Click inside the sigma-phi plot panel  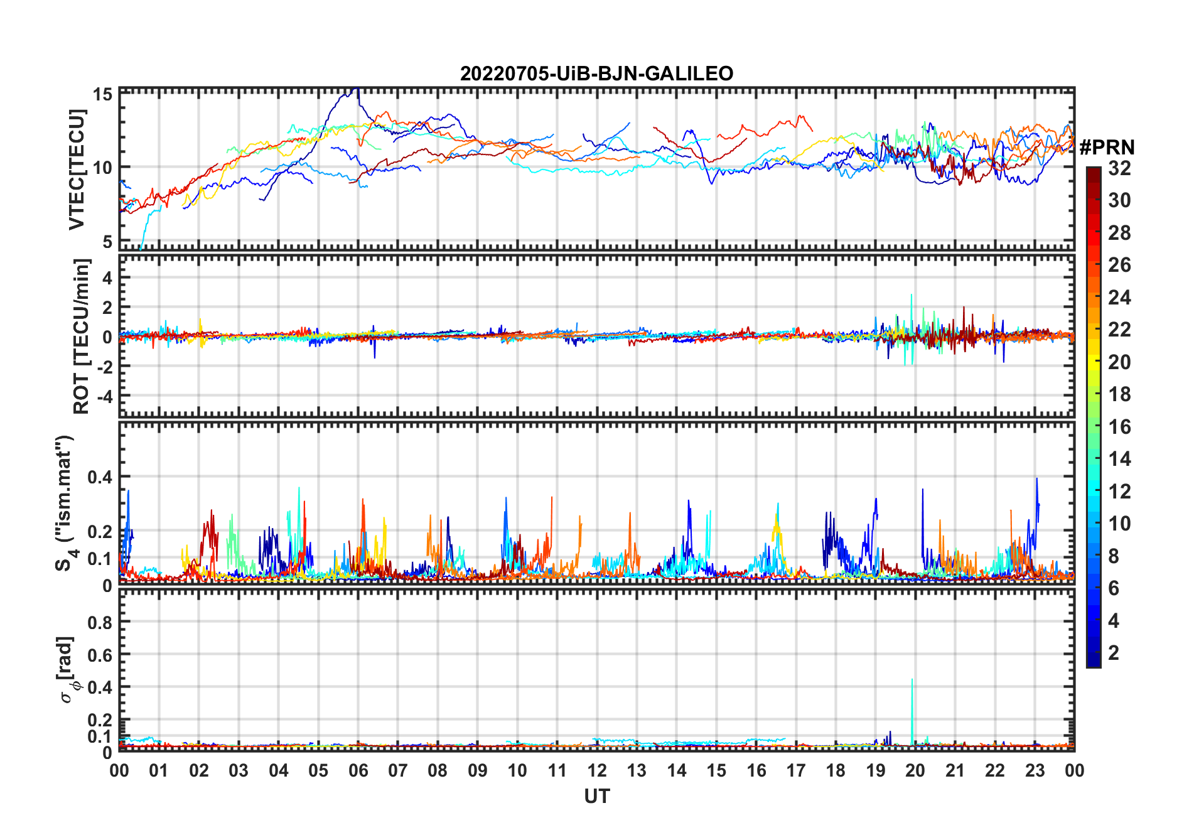(x=596, y=669)
